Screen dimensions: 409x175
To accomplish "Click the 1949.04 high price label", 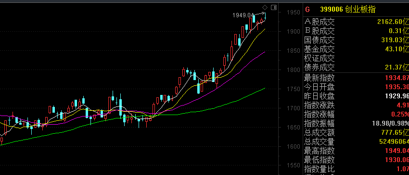I will click(x=243, y=15).
